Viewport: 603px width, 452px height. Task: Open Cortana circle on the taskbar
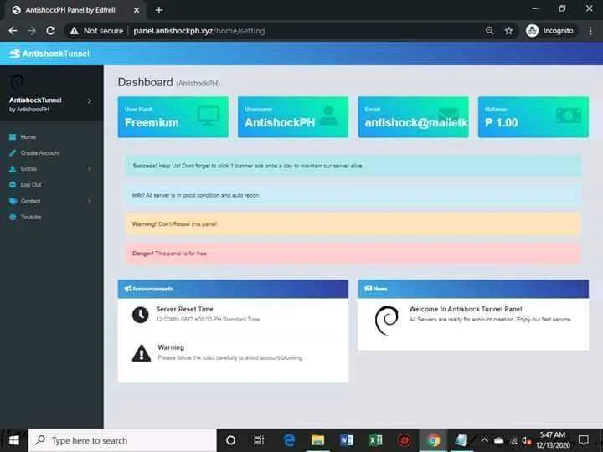tap(231, 440)
